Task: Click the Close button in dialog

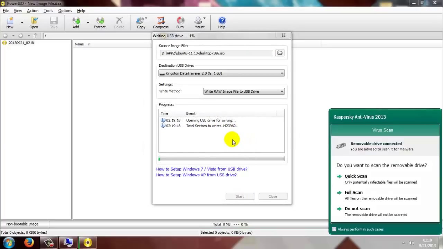Action: (x=273, y=196)
